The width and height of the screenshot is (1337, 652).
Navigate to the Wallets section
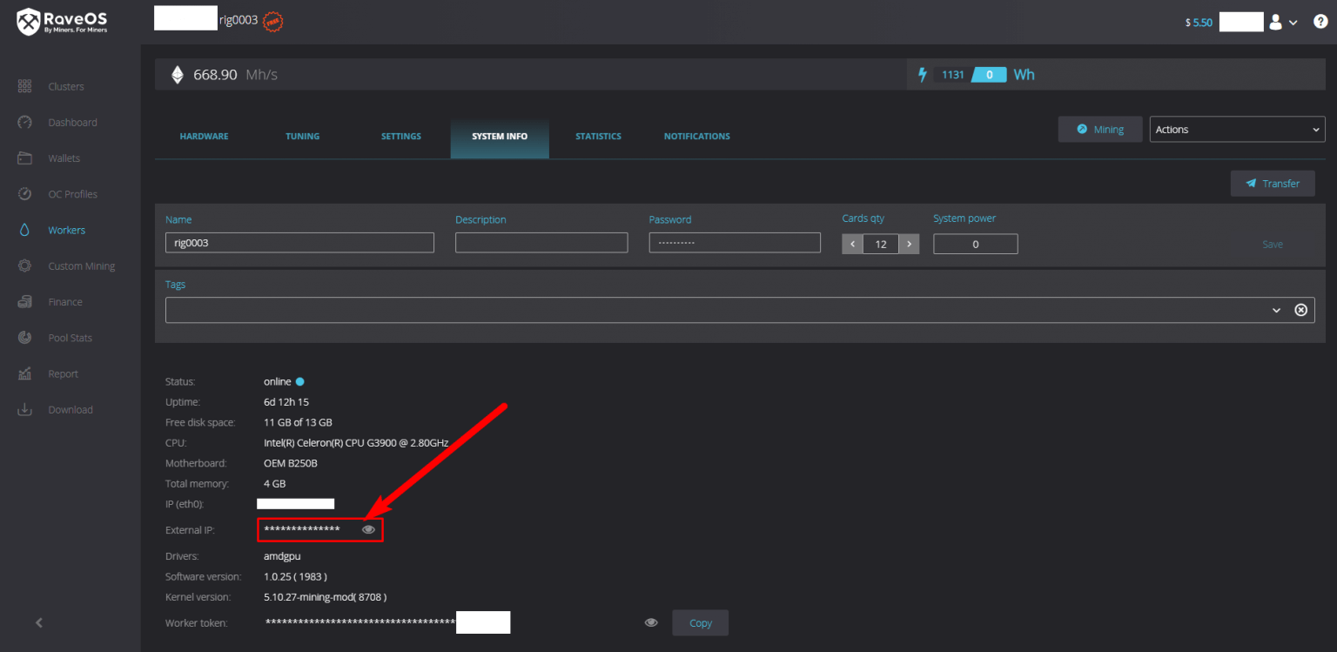pyautogui.click(x=64, y=158)
